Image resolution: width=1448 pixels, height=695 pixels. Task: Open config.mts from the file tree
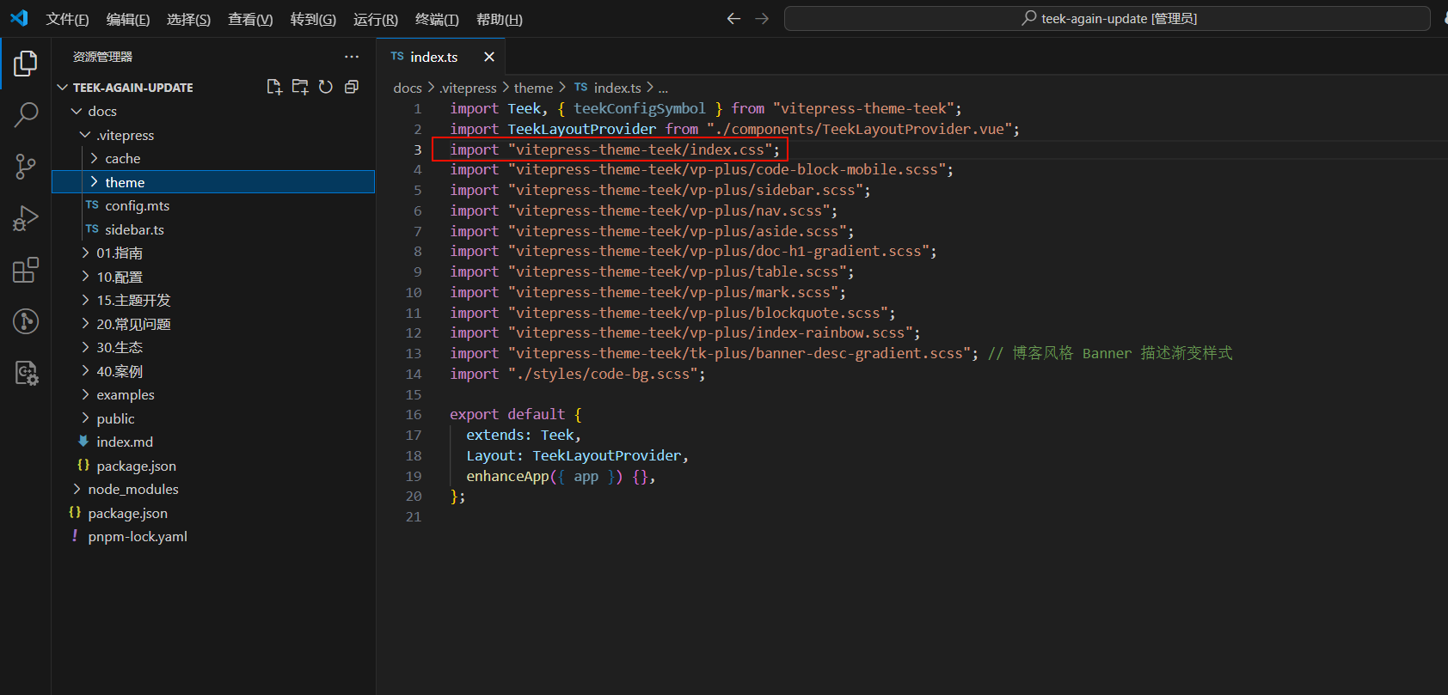coord(137,205)
